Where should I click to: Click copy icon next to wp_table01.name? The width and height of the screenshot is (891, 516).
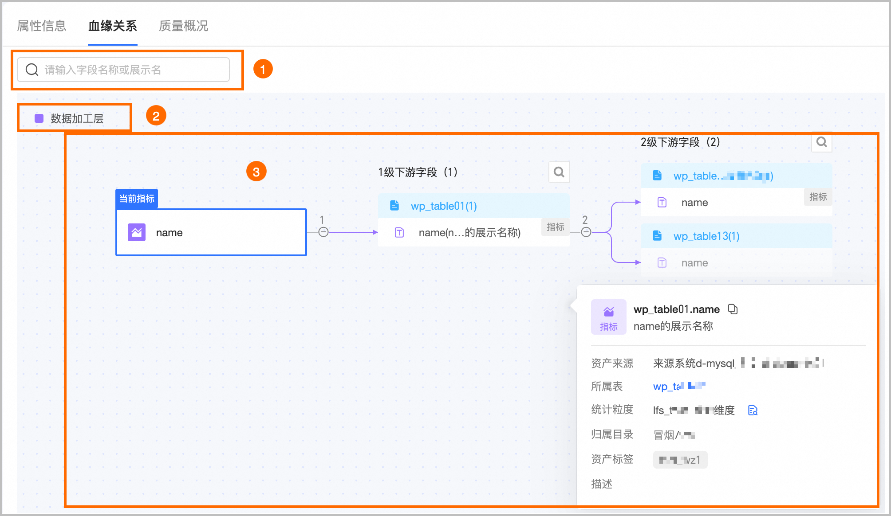[733, 309]
